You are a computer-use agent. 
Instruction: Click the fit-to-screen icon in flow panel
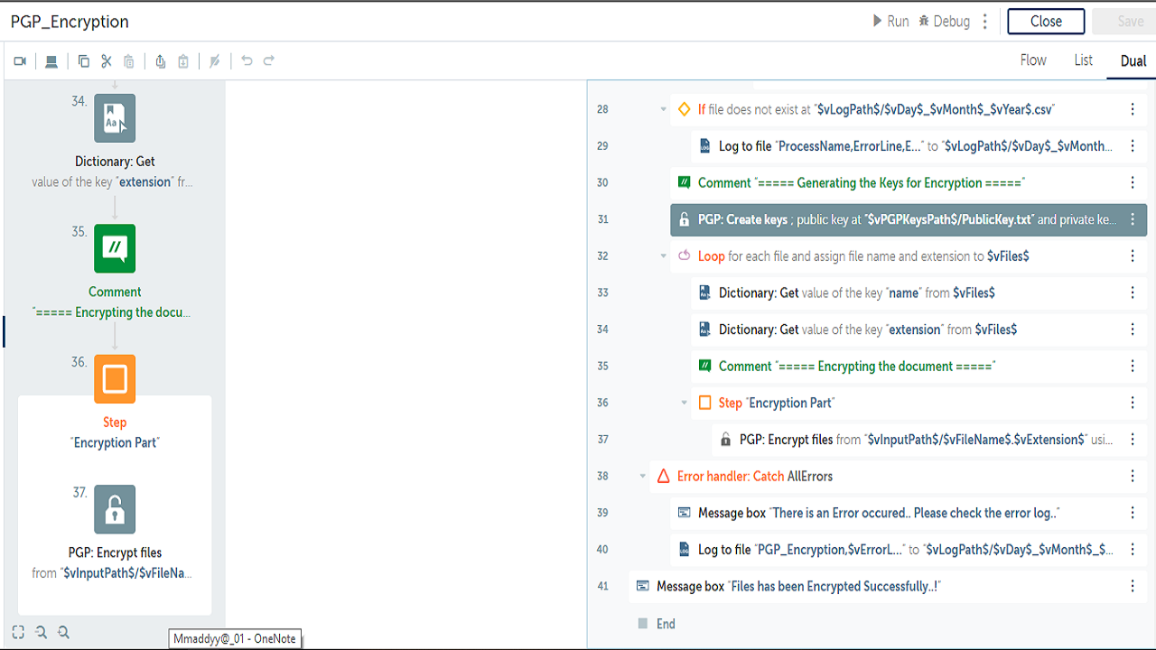coord(18,632)
